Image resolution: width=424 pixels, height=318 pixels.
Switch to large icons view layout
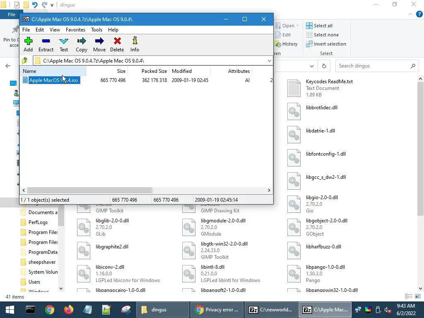pos(418,296)
